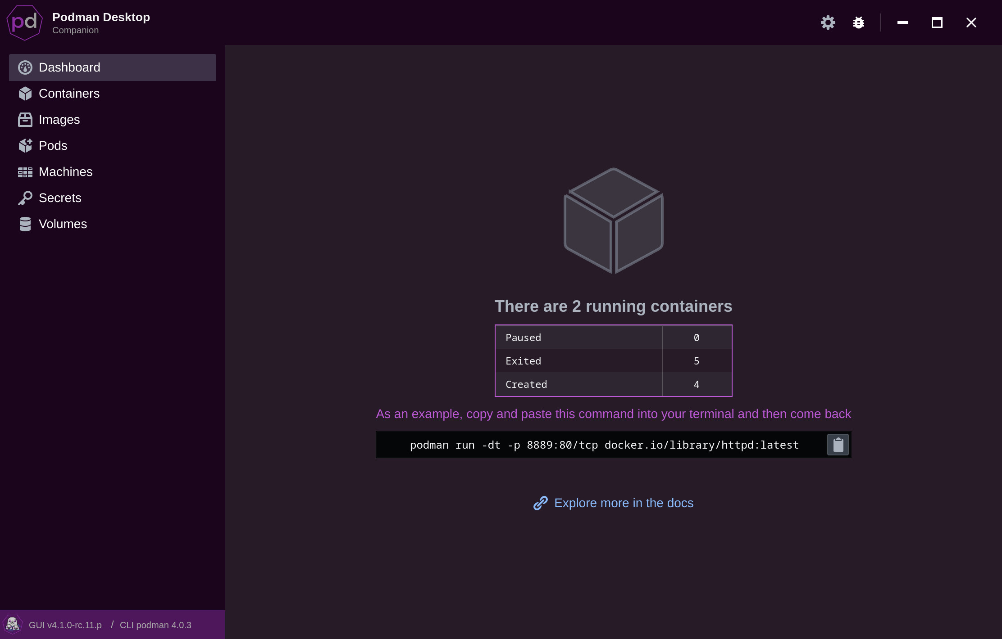Click the copy command button
Viewport: 1002px width, 639px height.
tap(838, 444)
